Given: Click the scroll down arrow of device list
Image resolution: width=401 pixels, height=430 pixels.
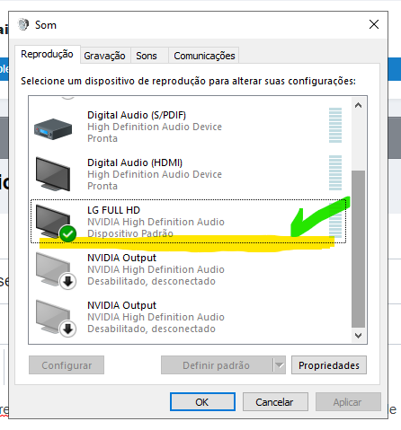Looking at the screenshot, I should click(x=358, y=336).
